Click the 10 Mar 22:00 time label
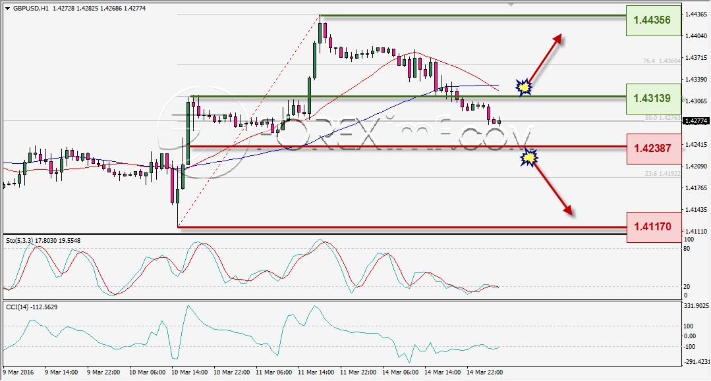The height and width of the screenshot is (381, 711). (231, 372)
